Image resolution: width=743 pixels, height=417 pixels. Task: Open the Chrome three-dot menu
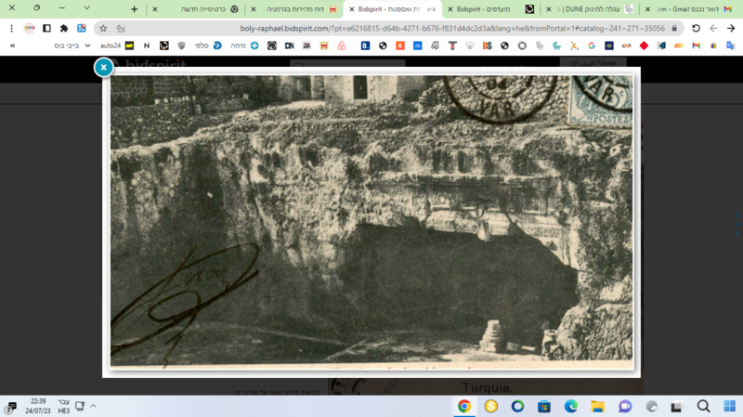coord(11,29)
